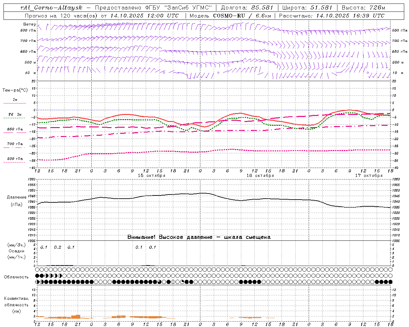Click the '10 м' label left of wind panel
Viewport: 409px width, 327px height.
pyautogui.click(x=30, y=73)
